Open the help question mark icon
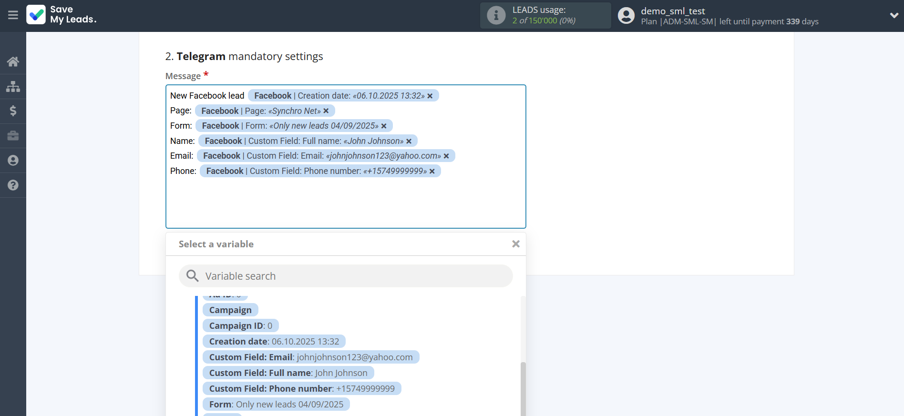Screen dimensions: 904x416 (13, 185)
